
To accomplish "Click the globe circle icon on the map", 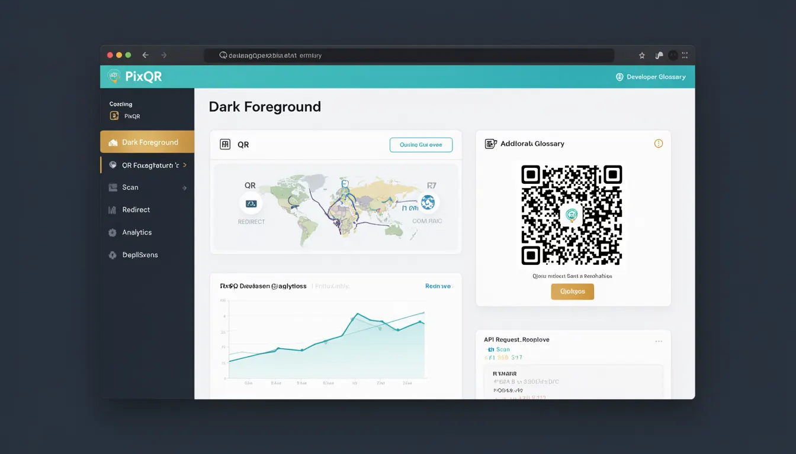I will click(x=428, y=203).
